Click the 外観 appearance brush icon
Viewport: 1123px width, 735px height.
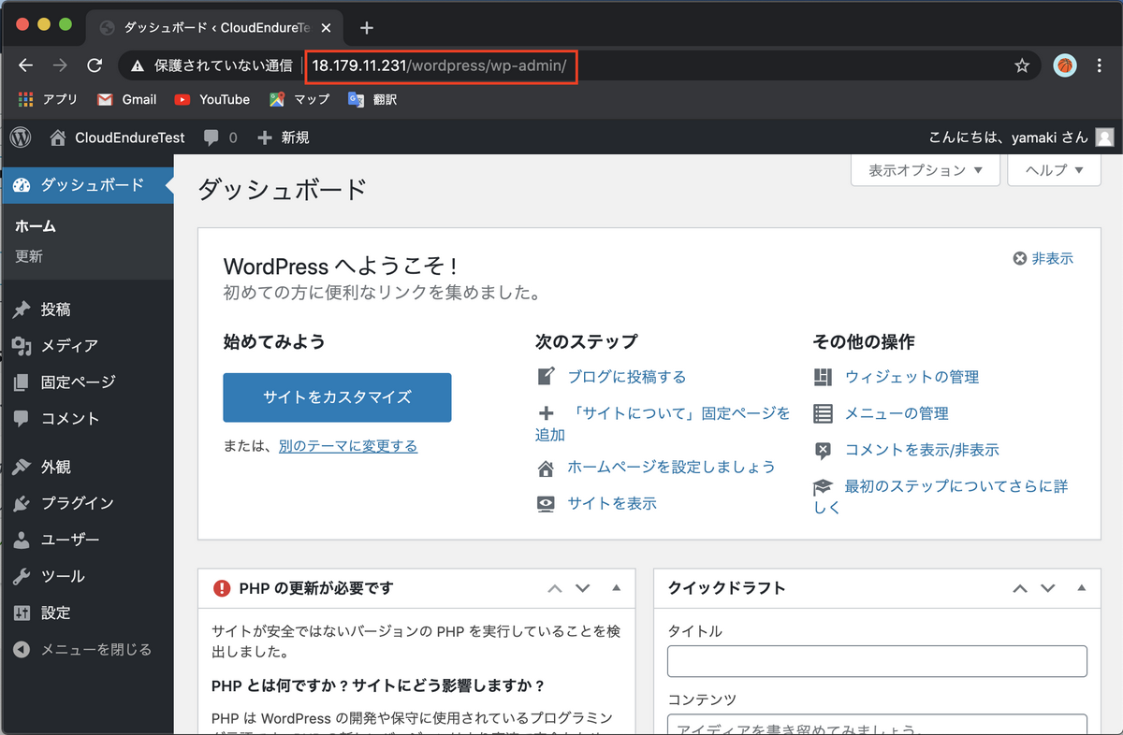coord(22,467)
